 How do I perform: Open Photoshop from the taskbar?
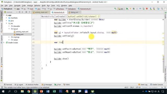coord(61,91)
